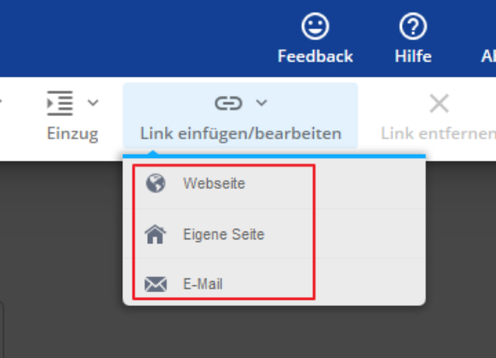Click the Einzug label
The height and width of the screenshot is (358, 496).
coord(73,134)
